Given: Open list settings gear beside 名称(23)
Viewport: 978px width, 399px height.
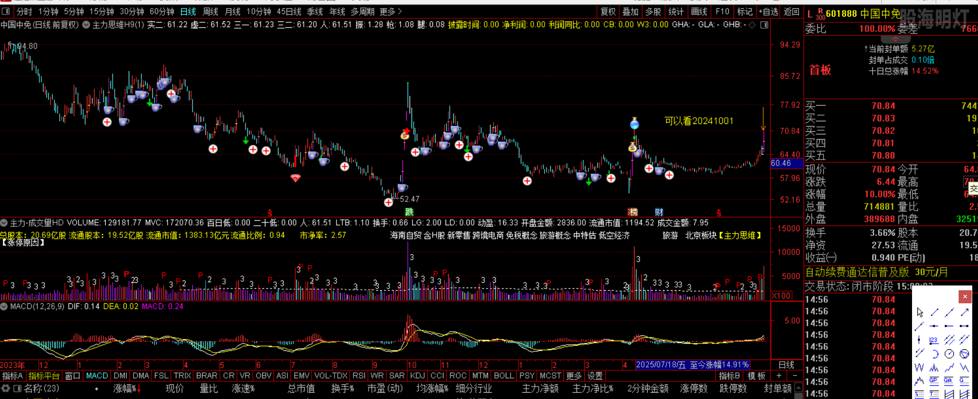Looking at the screenshot, I should 6,389.
